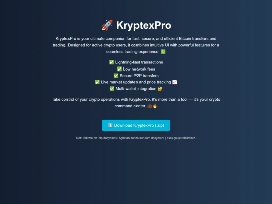Screen dimensions: 272x204
Task: Click the KryptexPro main heading
Action: pos(144,25)
